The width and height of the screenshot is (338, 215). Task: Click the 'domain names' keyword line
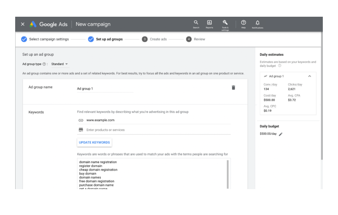[x=90, y=178]
